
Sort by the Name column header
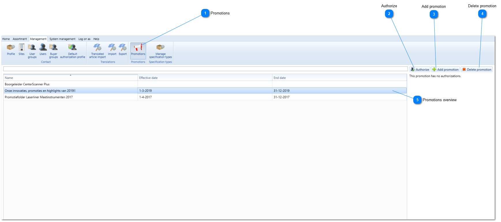(70, 77)
